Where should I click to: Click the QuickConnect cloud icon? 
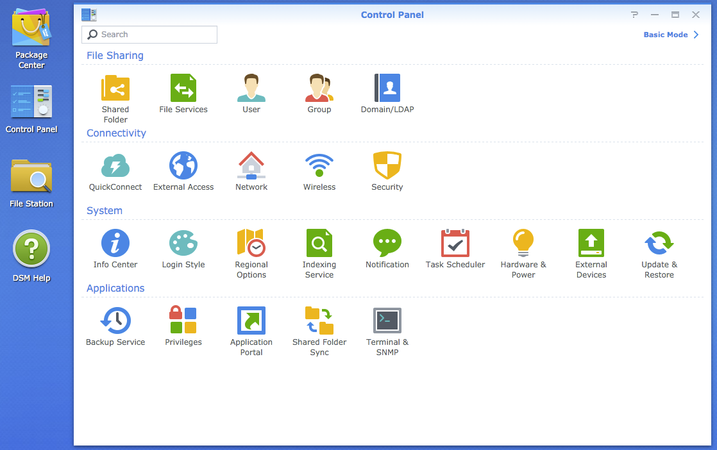coord(115,166)
